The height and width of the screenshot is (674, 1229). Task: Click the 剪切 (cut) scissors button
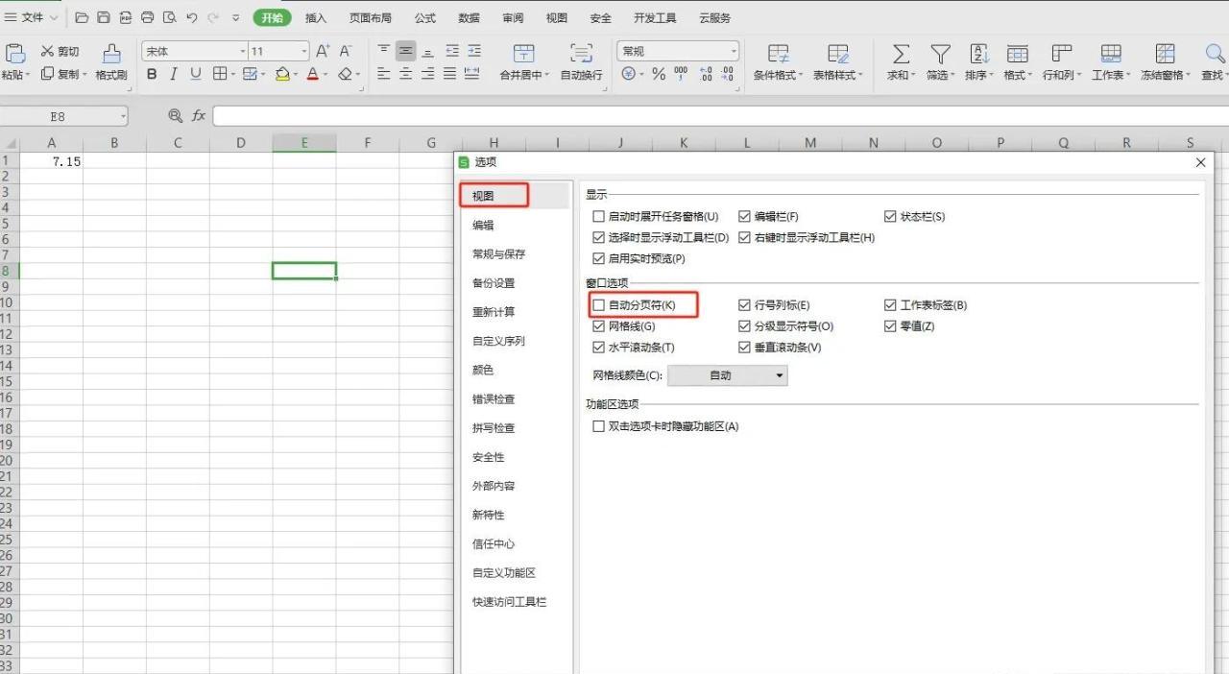pyautogui.click(x=60, y=51)
